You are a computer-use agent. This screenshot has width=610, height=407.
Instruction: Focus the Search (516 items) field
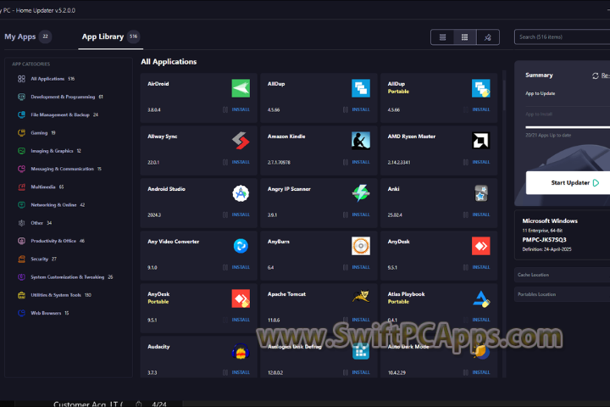[563, 37]
